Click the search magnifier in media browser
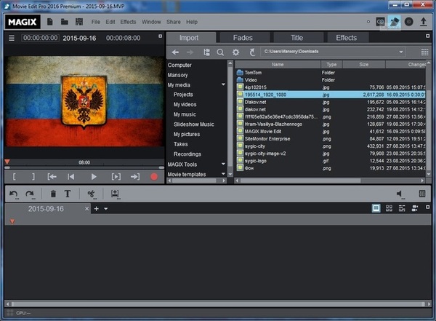436x321 pixels. (220, 52)
